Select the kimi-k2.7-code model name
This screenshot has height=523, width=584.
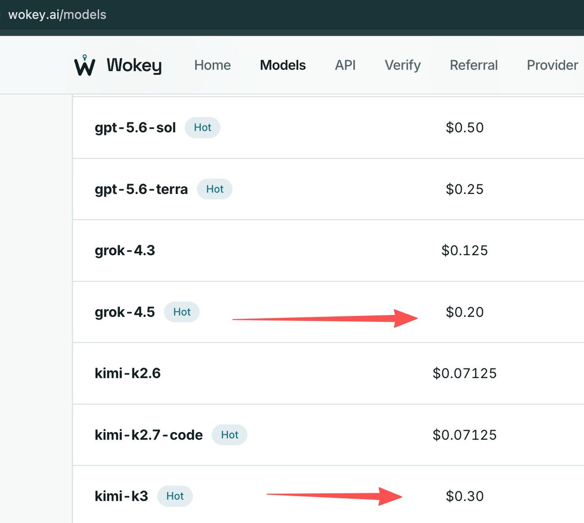pos(149,435)
